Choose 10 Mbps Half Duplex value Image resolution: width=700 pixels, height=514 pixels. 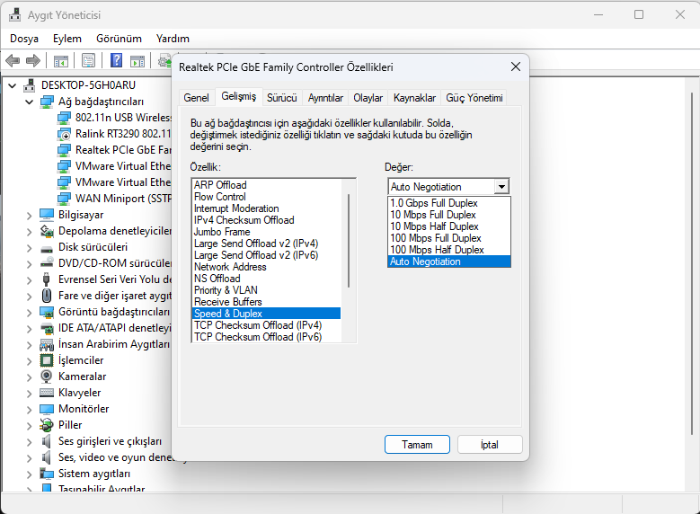(x=449, y=226)
